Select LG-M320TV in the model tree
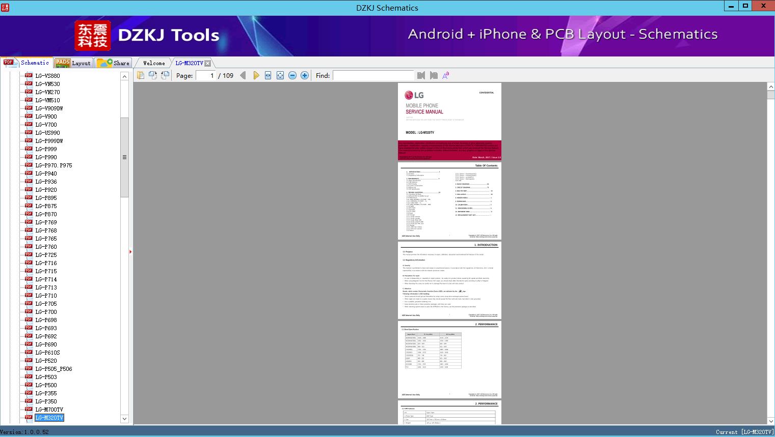Image resolution: width=775 pixels, height=437 pixels. pyautogui.click(x=49, y=418)
